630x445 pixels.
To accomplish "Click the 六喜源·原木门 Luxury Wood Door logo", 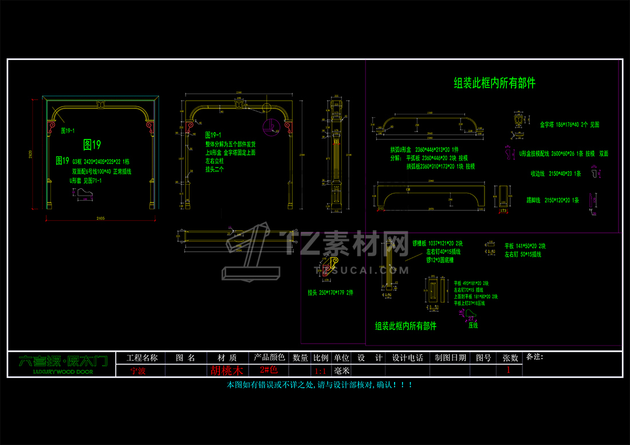I will click(x=62, y=364).
